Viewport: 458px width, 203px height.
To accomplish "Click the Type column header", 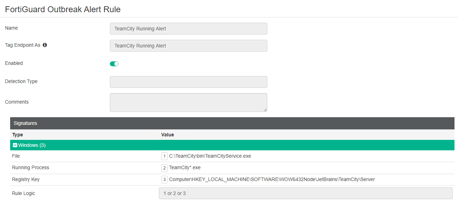I will click(17, 135).
